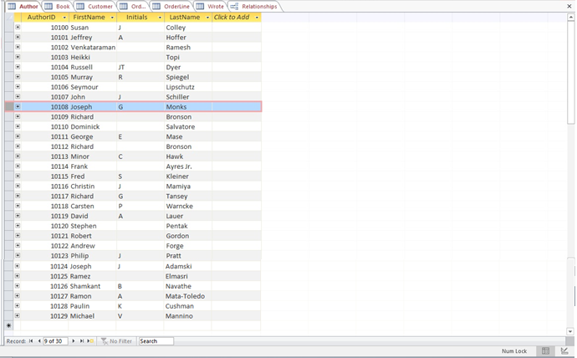Go to previous record arrow

pyautogui.click(x=39, y=341)
